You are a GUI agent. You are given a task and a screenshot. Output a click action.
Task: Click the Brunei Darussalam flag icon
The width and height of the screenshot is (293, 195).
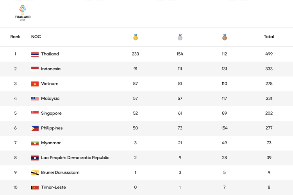point(35,173)
